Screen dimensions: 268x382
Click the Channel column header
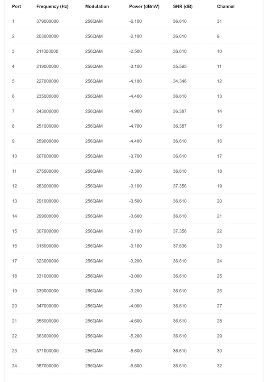pyautogui.click(x=226, y=6)
